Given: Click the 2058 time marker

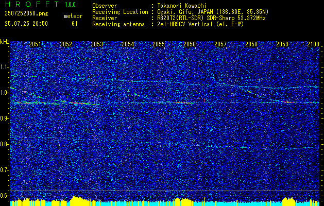Looking at the screenshot, I should click(251, 44).
